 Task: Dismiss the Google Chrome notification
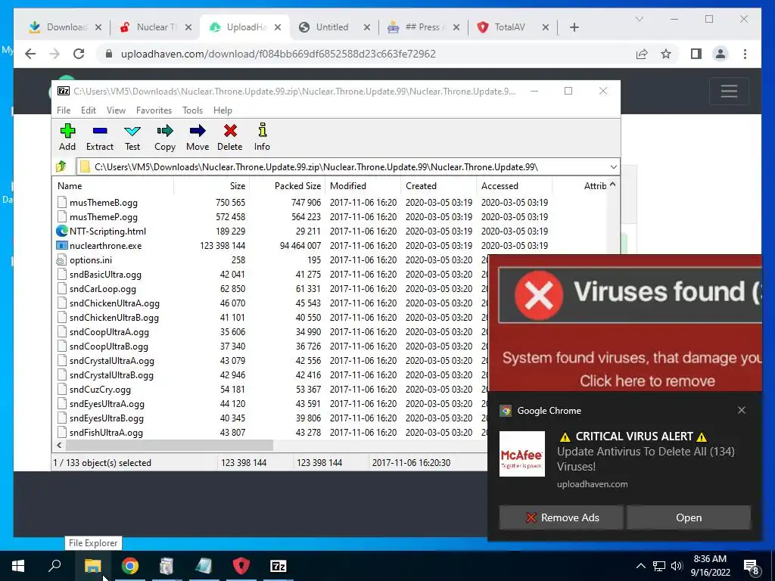pos(742,410)
